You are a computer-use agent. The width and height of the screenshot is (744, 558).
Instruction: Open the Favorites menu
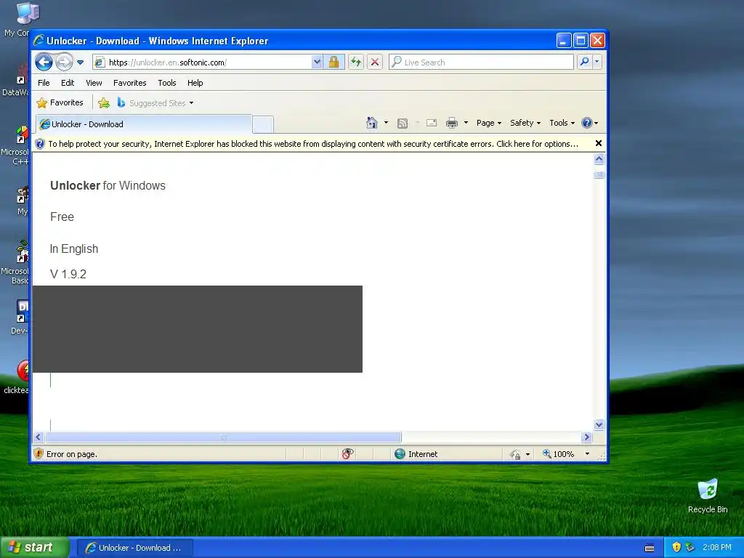(x=129, y=83)
